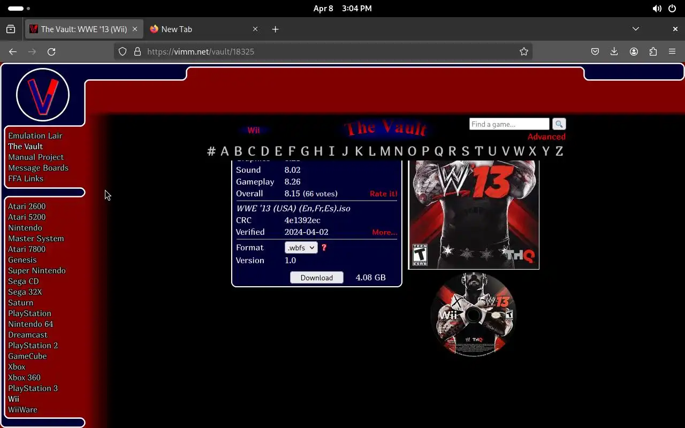
Task: Open Nintendo system list
Action: pos(25,228)
